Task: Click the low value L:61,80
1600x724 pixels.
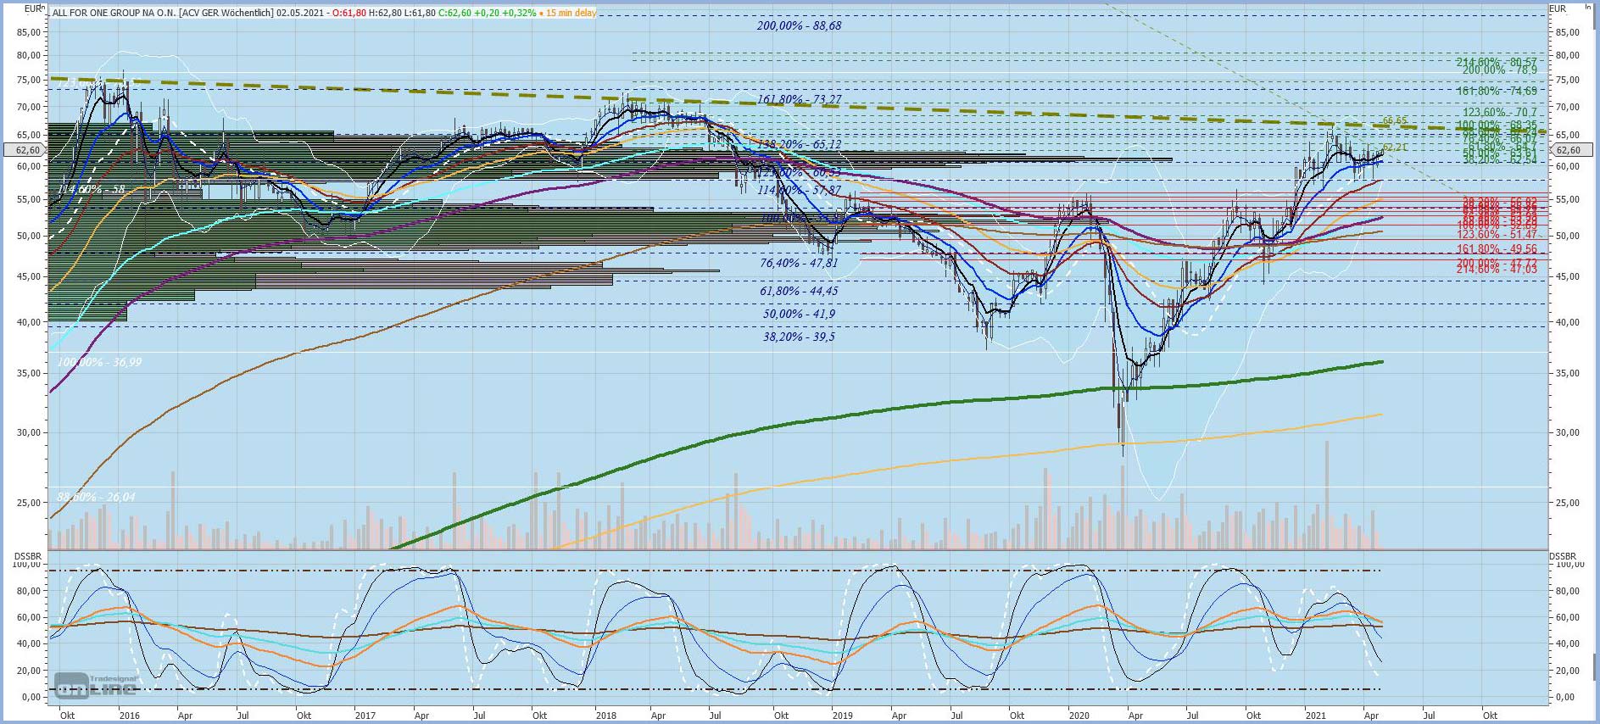Action: tap(420, 13)
